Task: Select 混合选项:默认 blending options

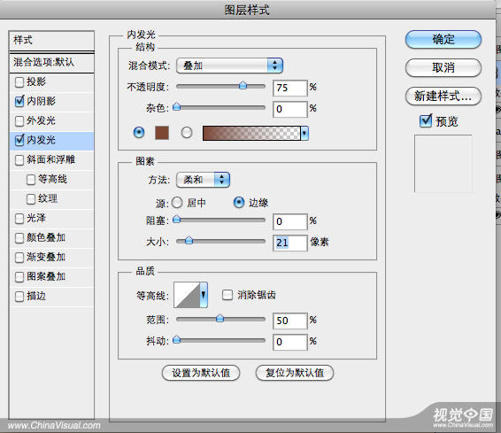Action: [x=51, y=62]
